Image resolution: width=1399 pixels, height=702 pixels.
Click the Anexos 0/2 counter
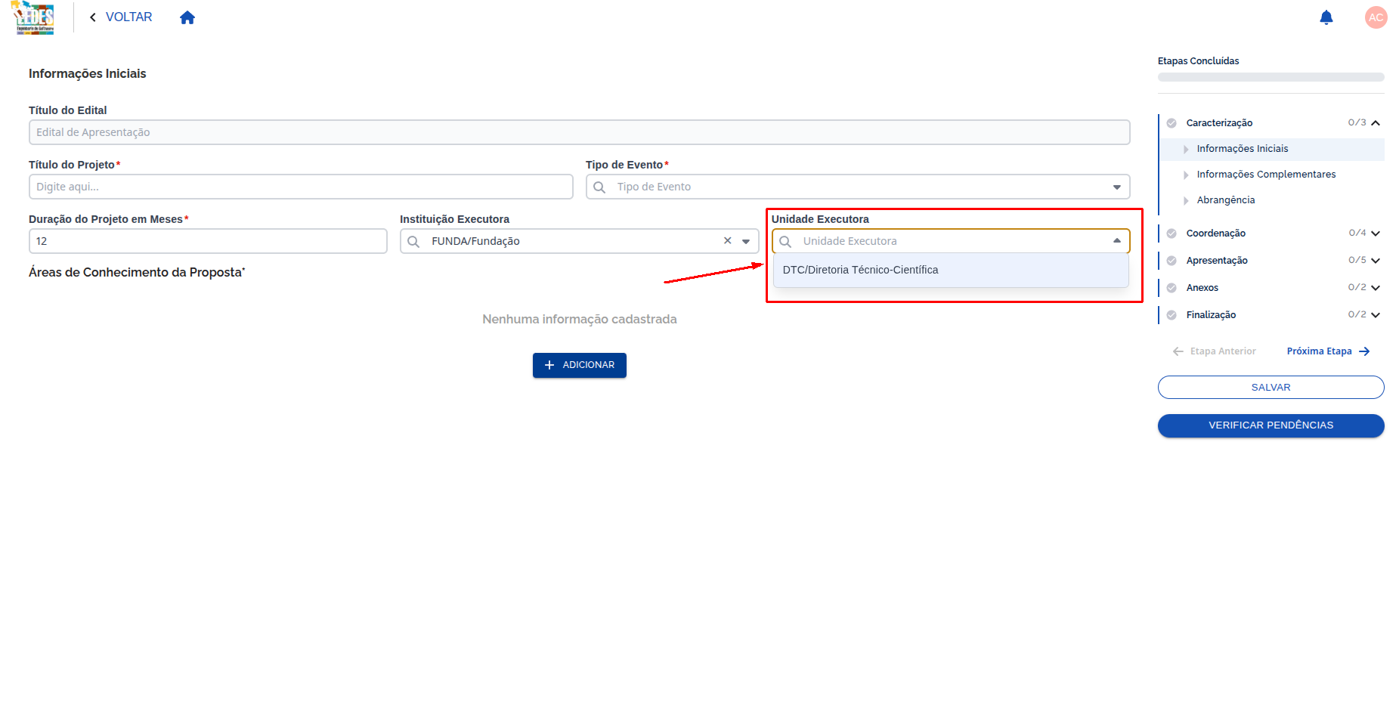1357,287
